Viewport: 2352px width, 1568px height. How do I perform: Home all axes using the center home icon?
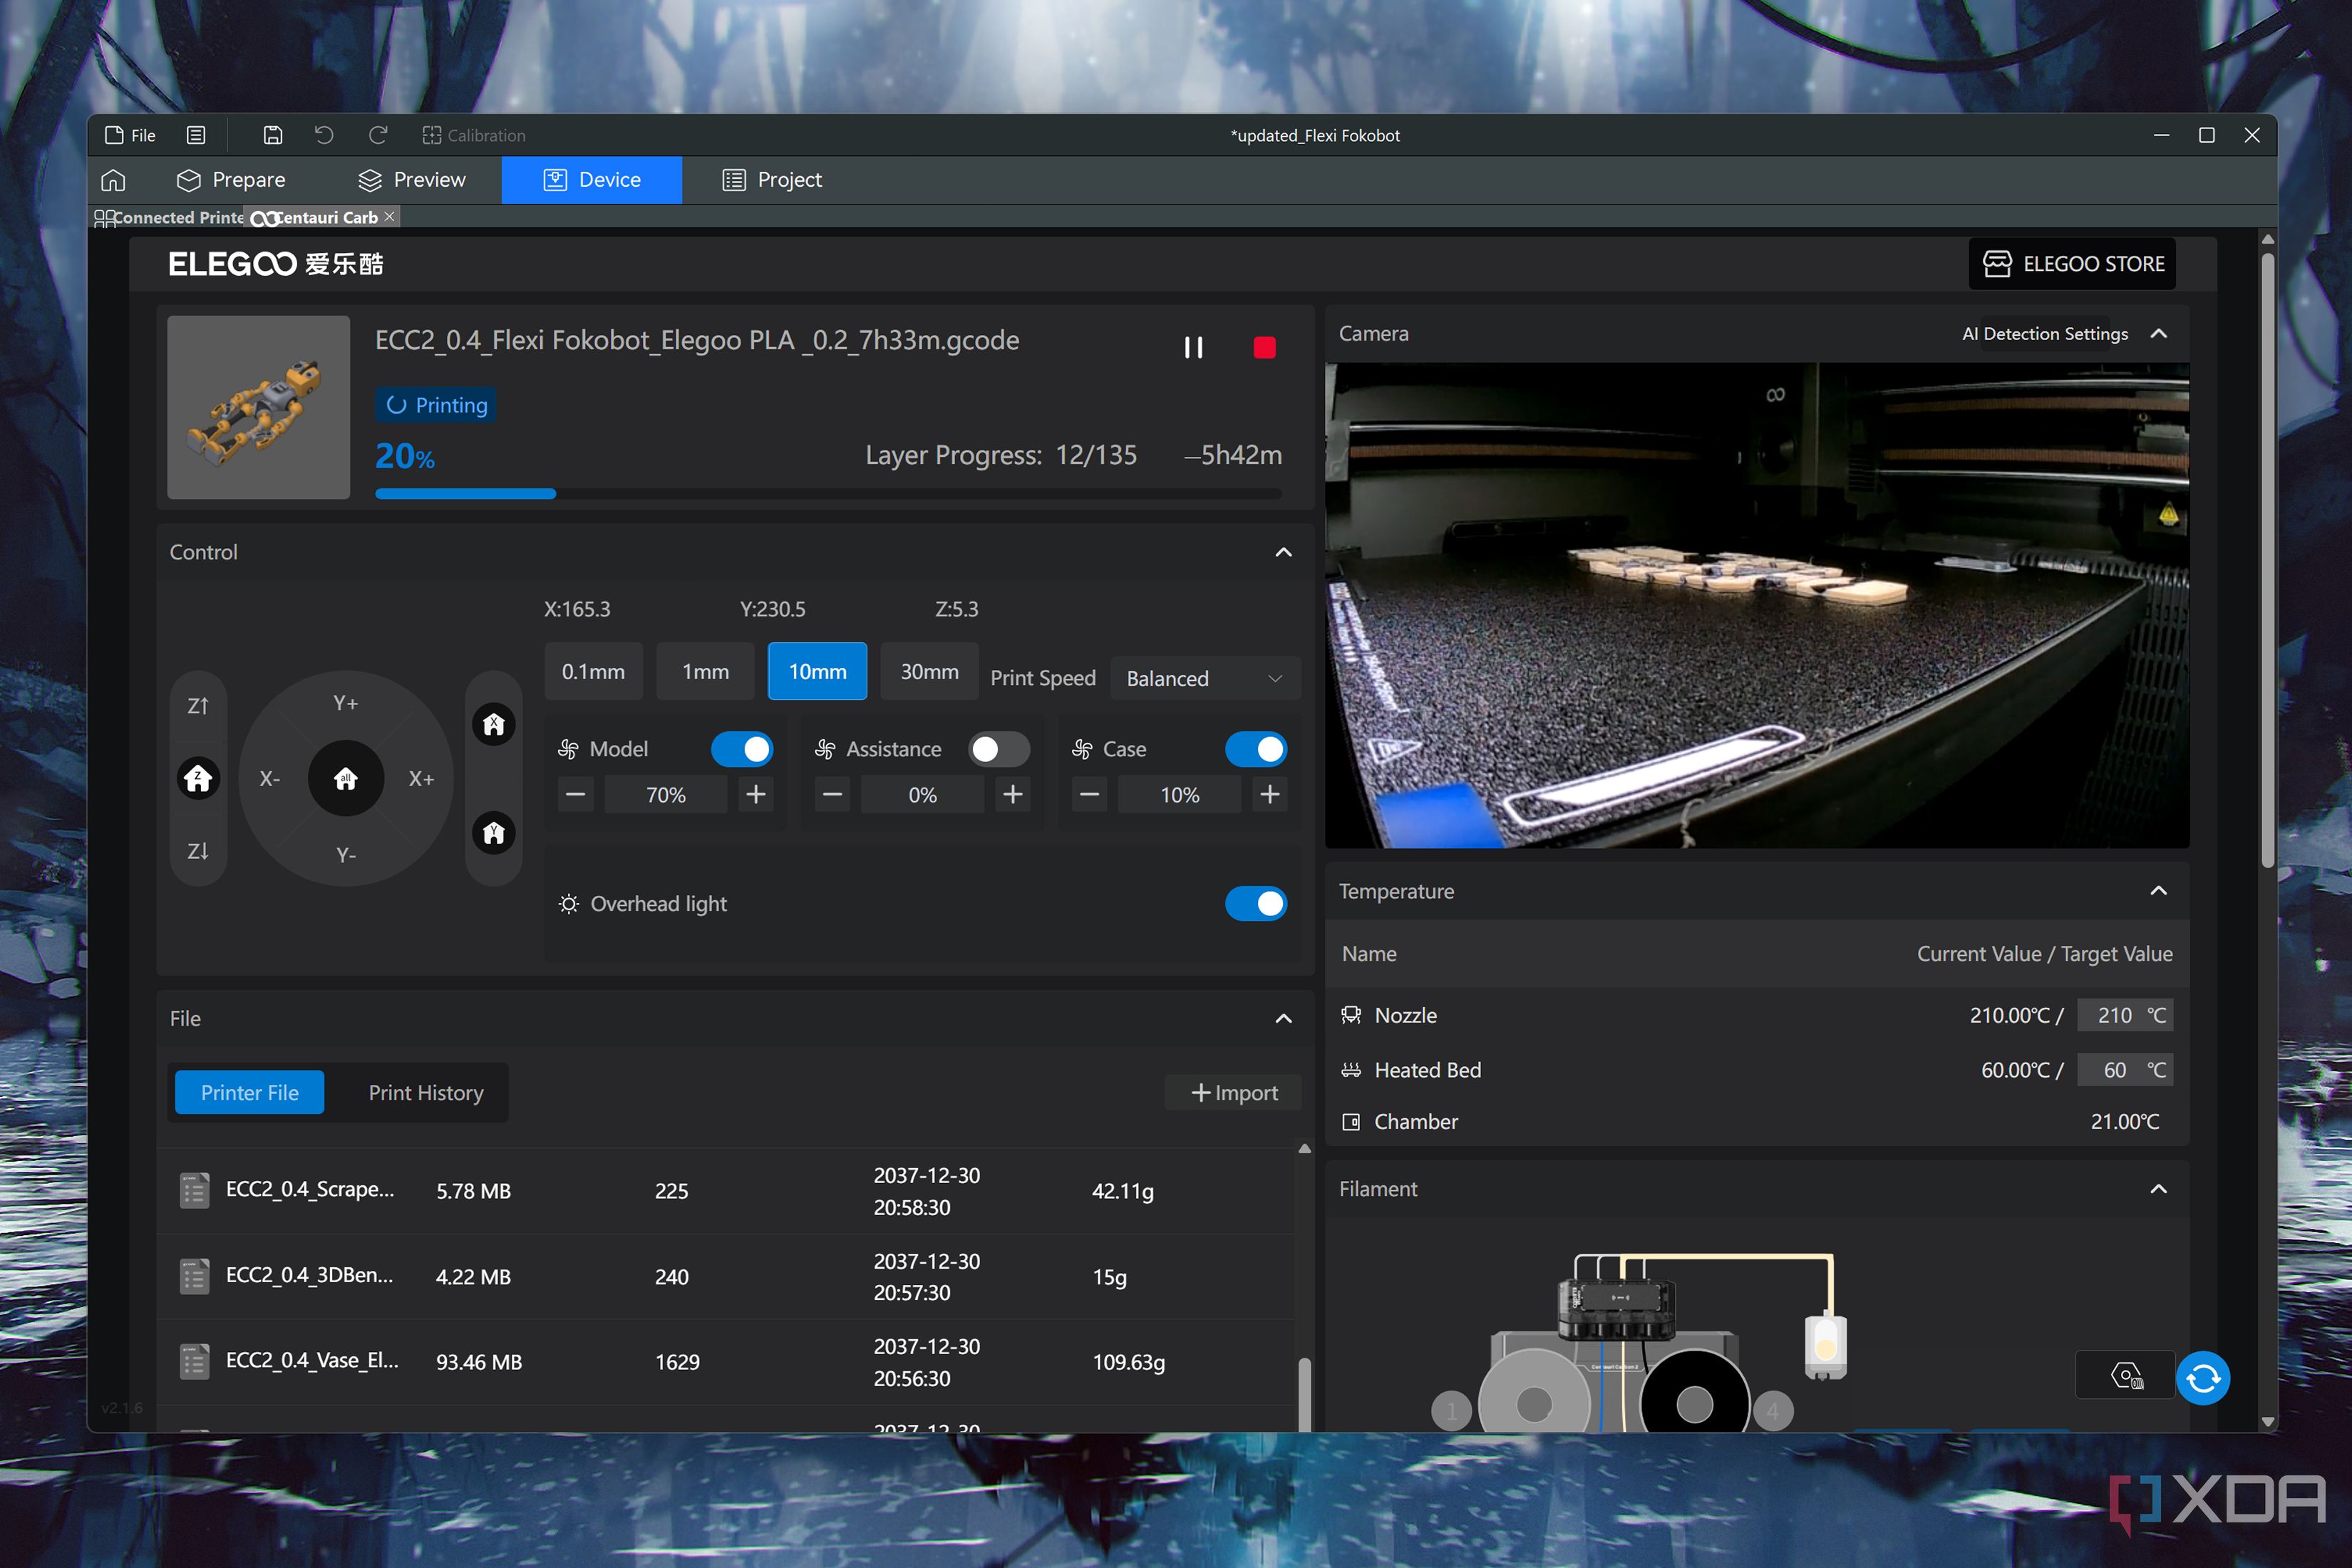pos(346,778)
